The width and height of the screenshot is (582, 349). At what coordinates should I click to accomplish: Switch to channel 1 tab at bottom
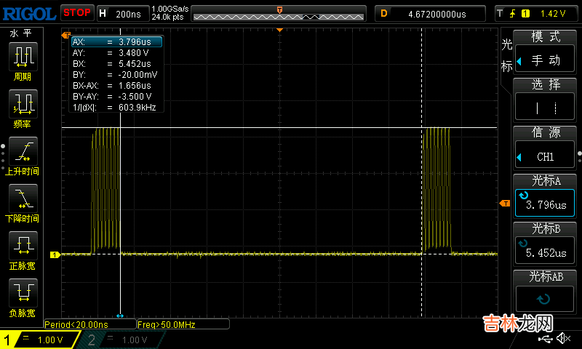[x=40, y=340]
